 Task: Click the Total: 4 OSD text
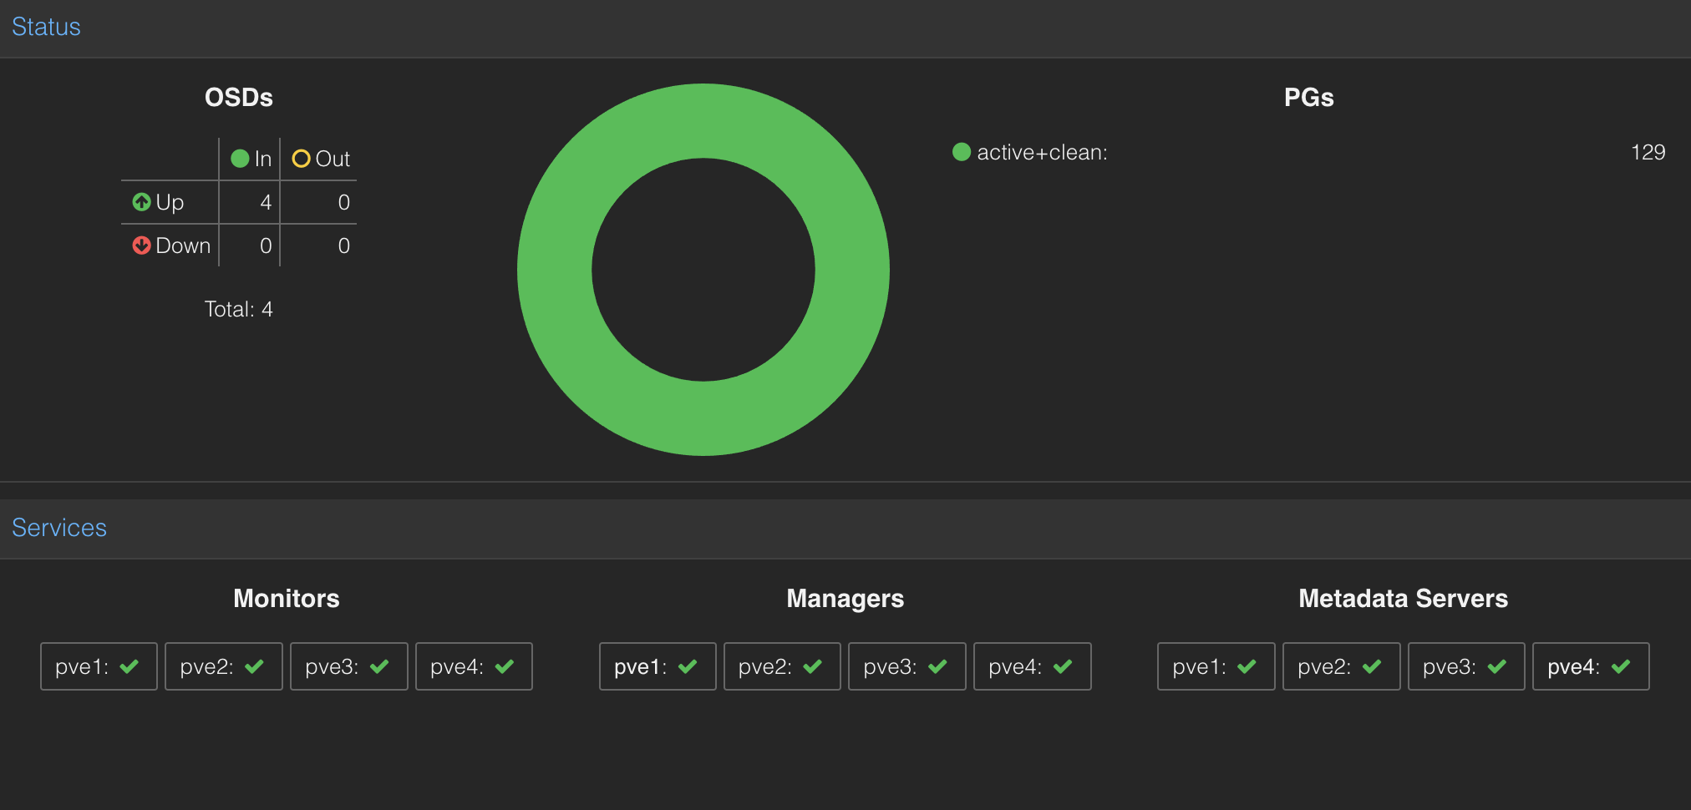(239, 309)
